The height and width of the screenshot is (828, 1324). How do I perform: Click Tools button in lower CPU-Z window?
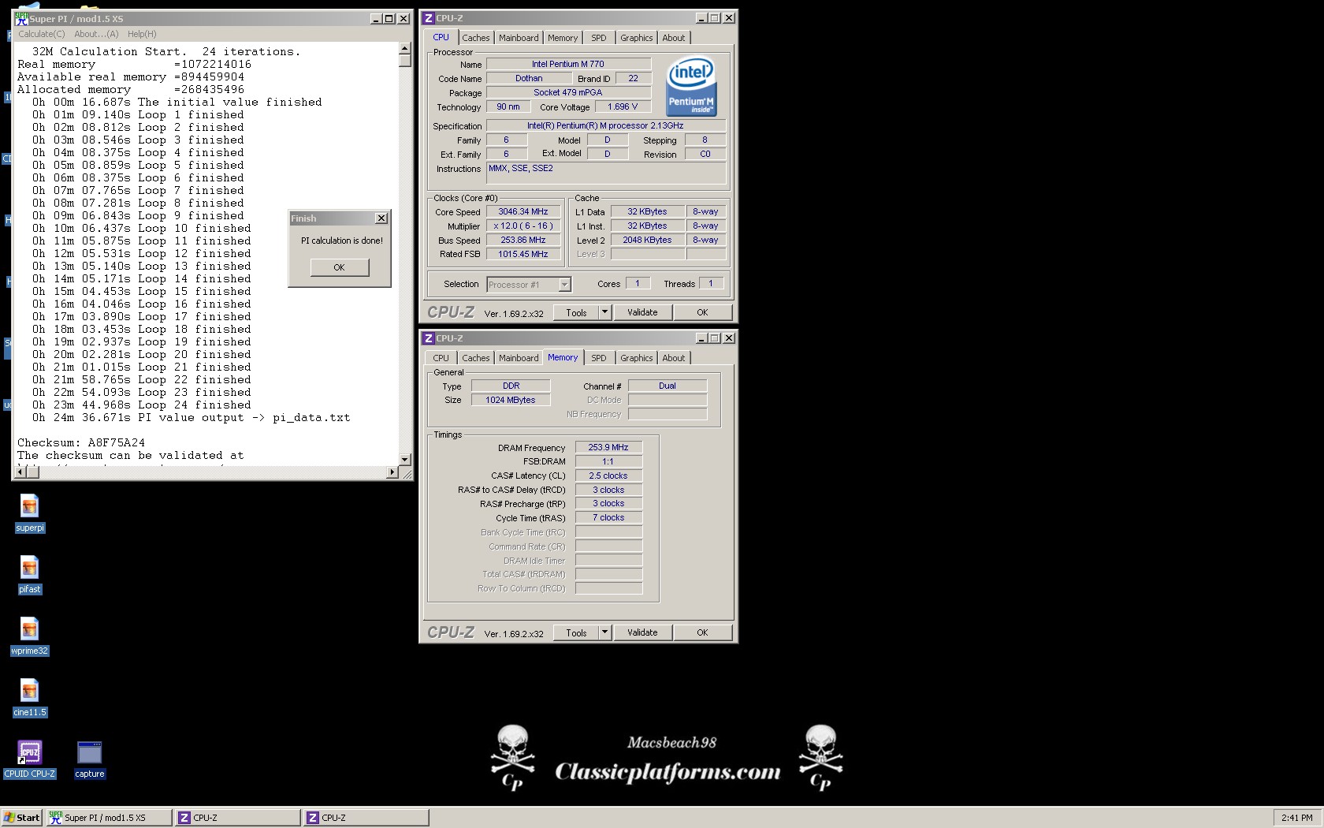(576, 632)
